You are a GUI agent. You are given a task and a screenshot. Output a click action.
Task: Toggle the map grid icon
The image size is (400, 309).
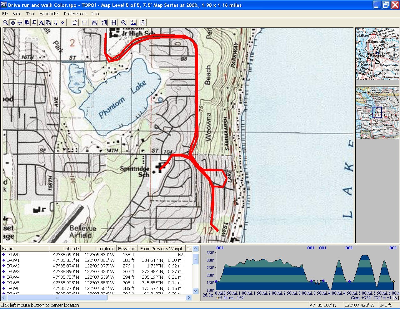tap(114, 22)
